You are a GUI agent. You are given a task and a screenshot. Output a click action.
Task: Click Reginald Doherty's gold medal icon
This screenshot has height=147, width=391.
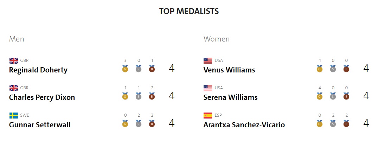coord(125,69)
